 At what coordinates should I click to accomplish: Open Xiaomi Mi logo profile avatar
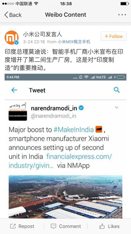(x=12, y=38)
